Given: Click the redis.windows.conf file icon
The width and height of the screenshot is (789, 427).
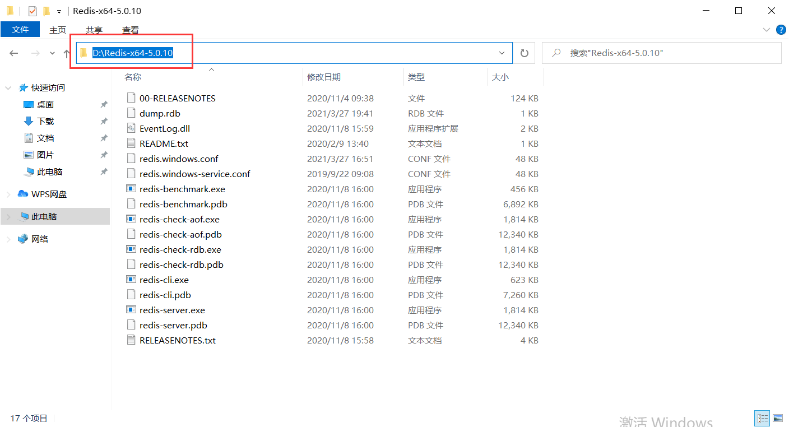Looking at the screenshot, I should pyautogui.click(x=131, y=159).
